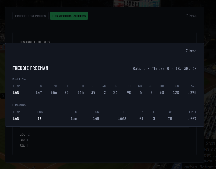Click hits value 164
This screenshot has height=169, width=216.
click(81, 93)
